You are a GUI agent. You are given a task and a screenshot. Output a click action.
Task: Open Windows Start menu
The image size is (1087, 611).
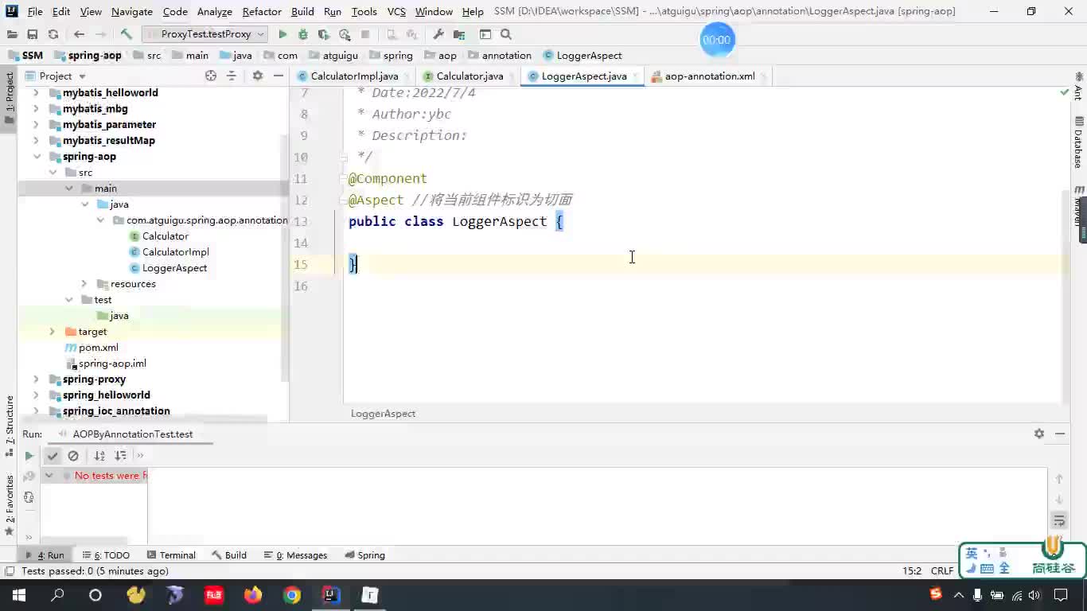click(x=18, y=595)
